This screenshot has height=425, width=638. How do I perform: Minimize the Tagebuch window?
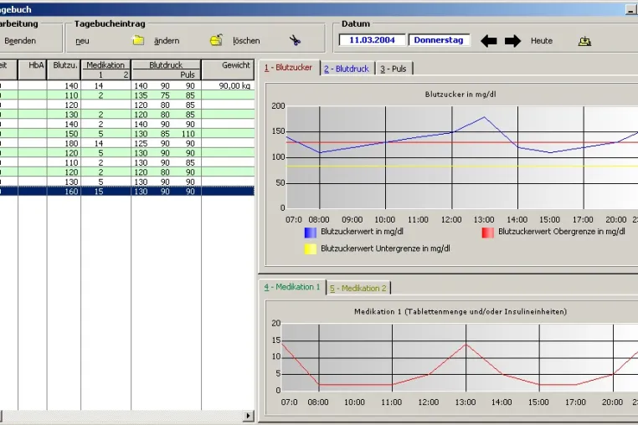630,10
